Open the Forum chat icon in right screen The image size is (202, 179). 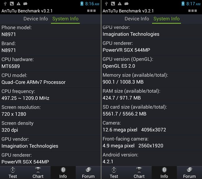(x=189, y=170)
